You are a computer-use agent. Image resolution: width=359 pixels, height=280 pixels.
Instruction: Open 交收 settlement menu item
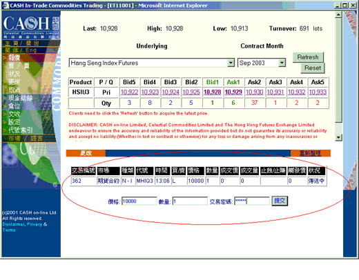pyautogui.click(x=14, y=114)
